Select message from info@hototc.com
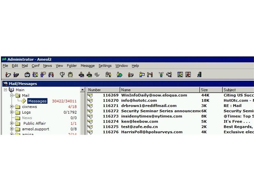 click(171, 100)
